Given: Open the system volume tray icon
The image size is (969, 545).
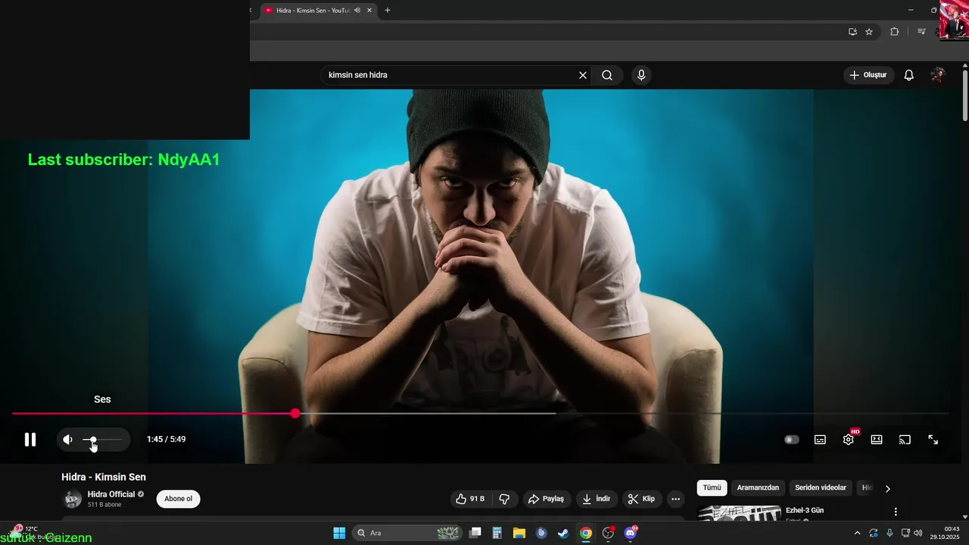Looking at the screenshot, I should point(918,533).
